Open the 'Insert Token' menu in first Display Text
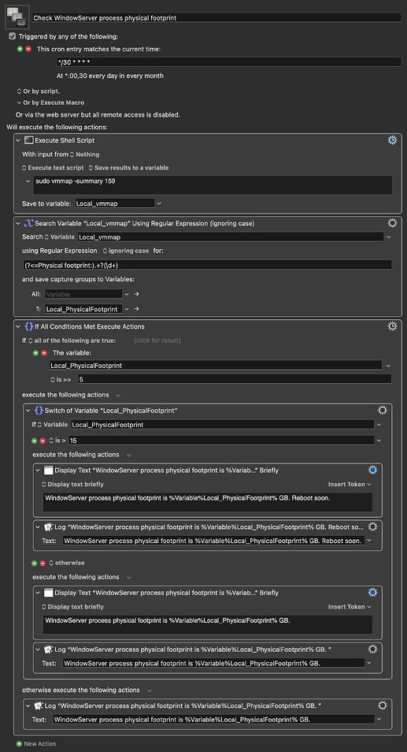 click(350, 485)
